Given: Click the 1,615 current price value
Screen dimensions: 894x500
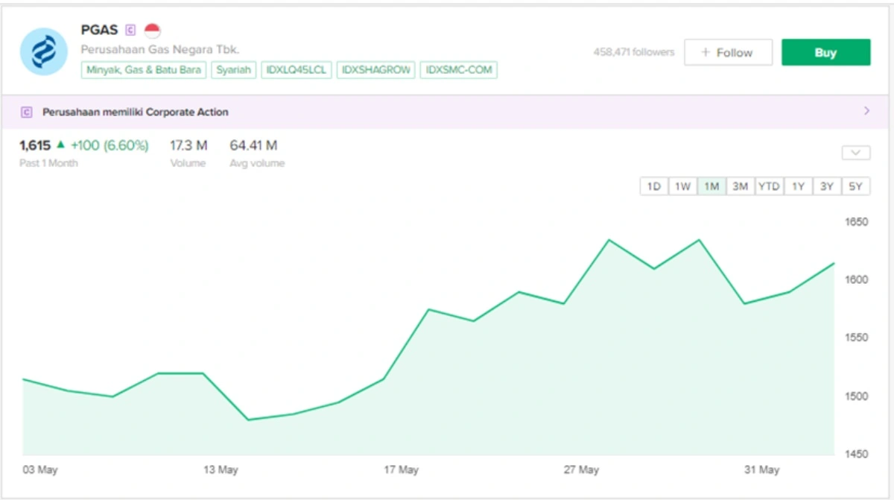Looking at the screenshot, I should pos(35,145).
